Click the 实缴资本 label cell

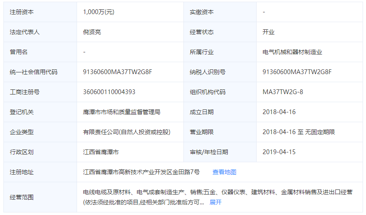point(202,12)
